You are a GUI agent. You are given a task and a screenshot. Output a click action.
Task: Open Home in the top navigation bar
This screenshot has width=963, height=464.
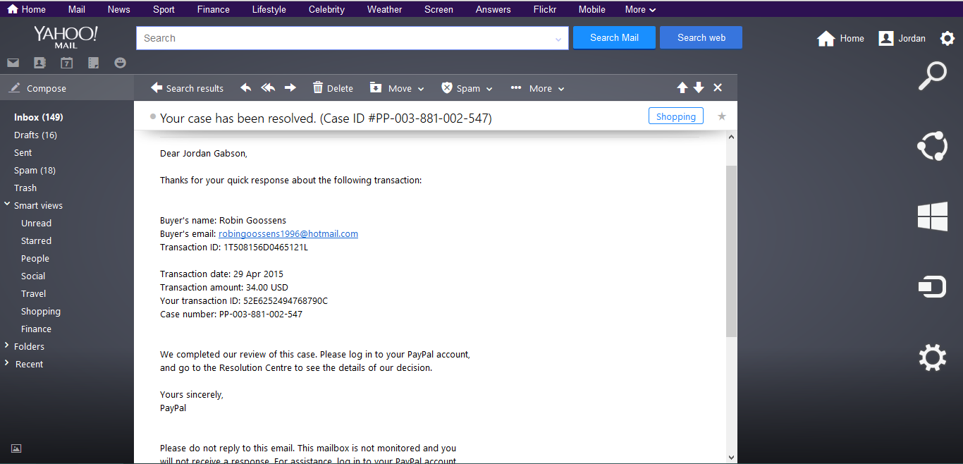pyautogui.click(x=26, y=9)
